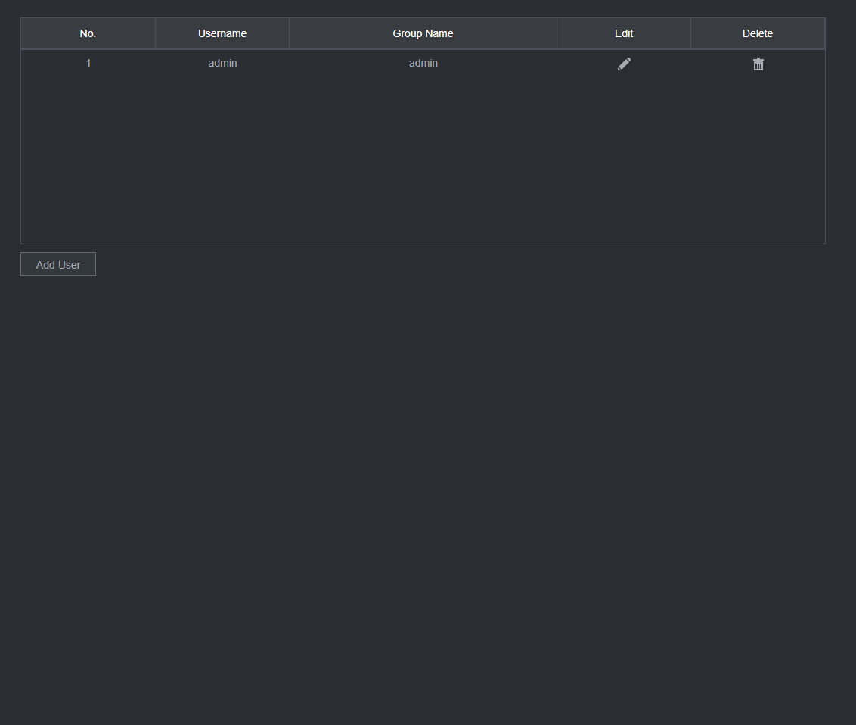Select the admin cell under Group Name
The height and width of the screenshot is (725, 856).
[x=423, y=64]
